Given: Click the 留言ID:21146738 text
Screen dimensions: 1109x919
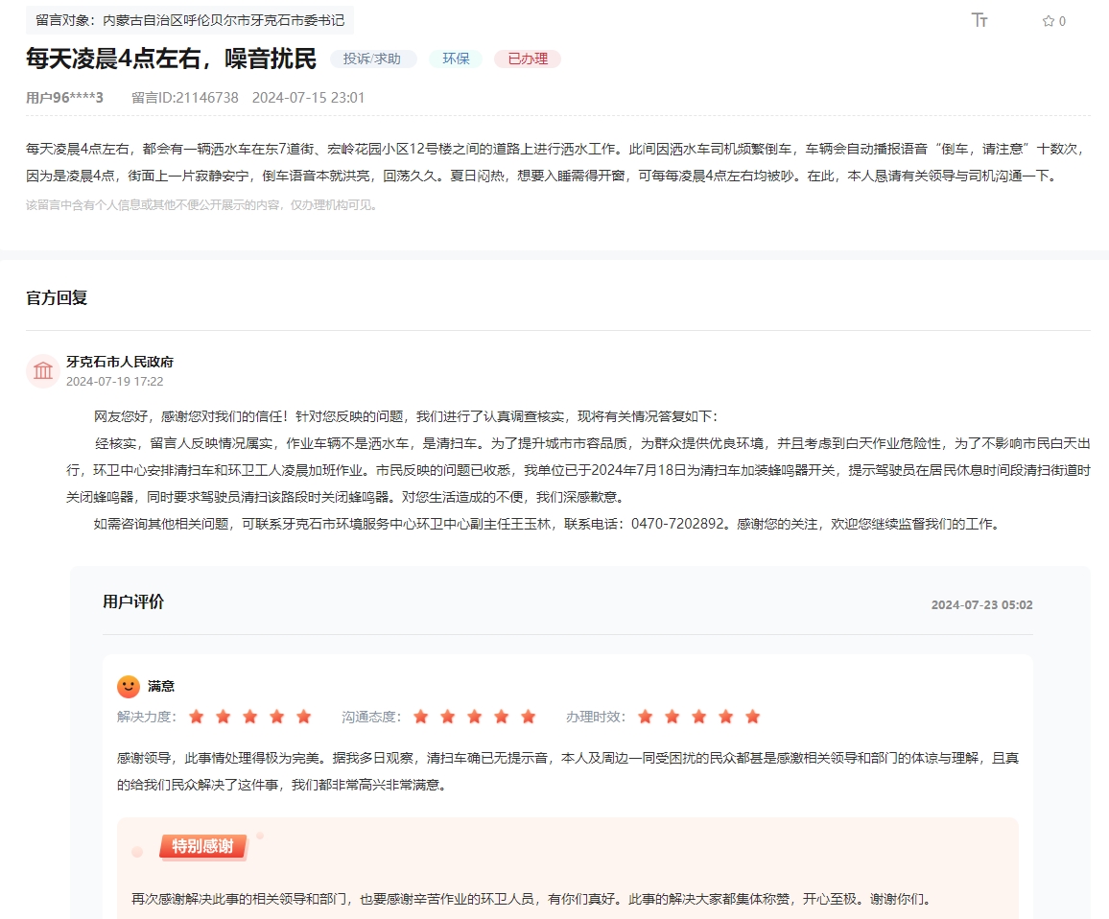Looking at the screenshot, I should tap(185, 97).
